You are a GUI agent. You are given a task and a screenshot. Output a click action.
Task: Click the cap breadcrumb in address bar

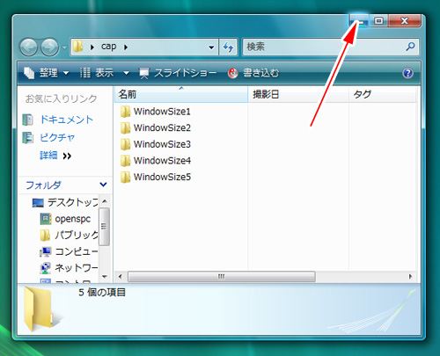coord(108,47)
